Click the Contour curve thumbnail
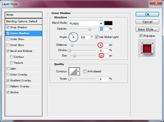Screen dimensions: 164x122 [73, 71]
